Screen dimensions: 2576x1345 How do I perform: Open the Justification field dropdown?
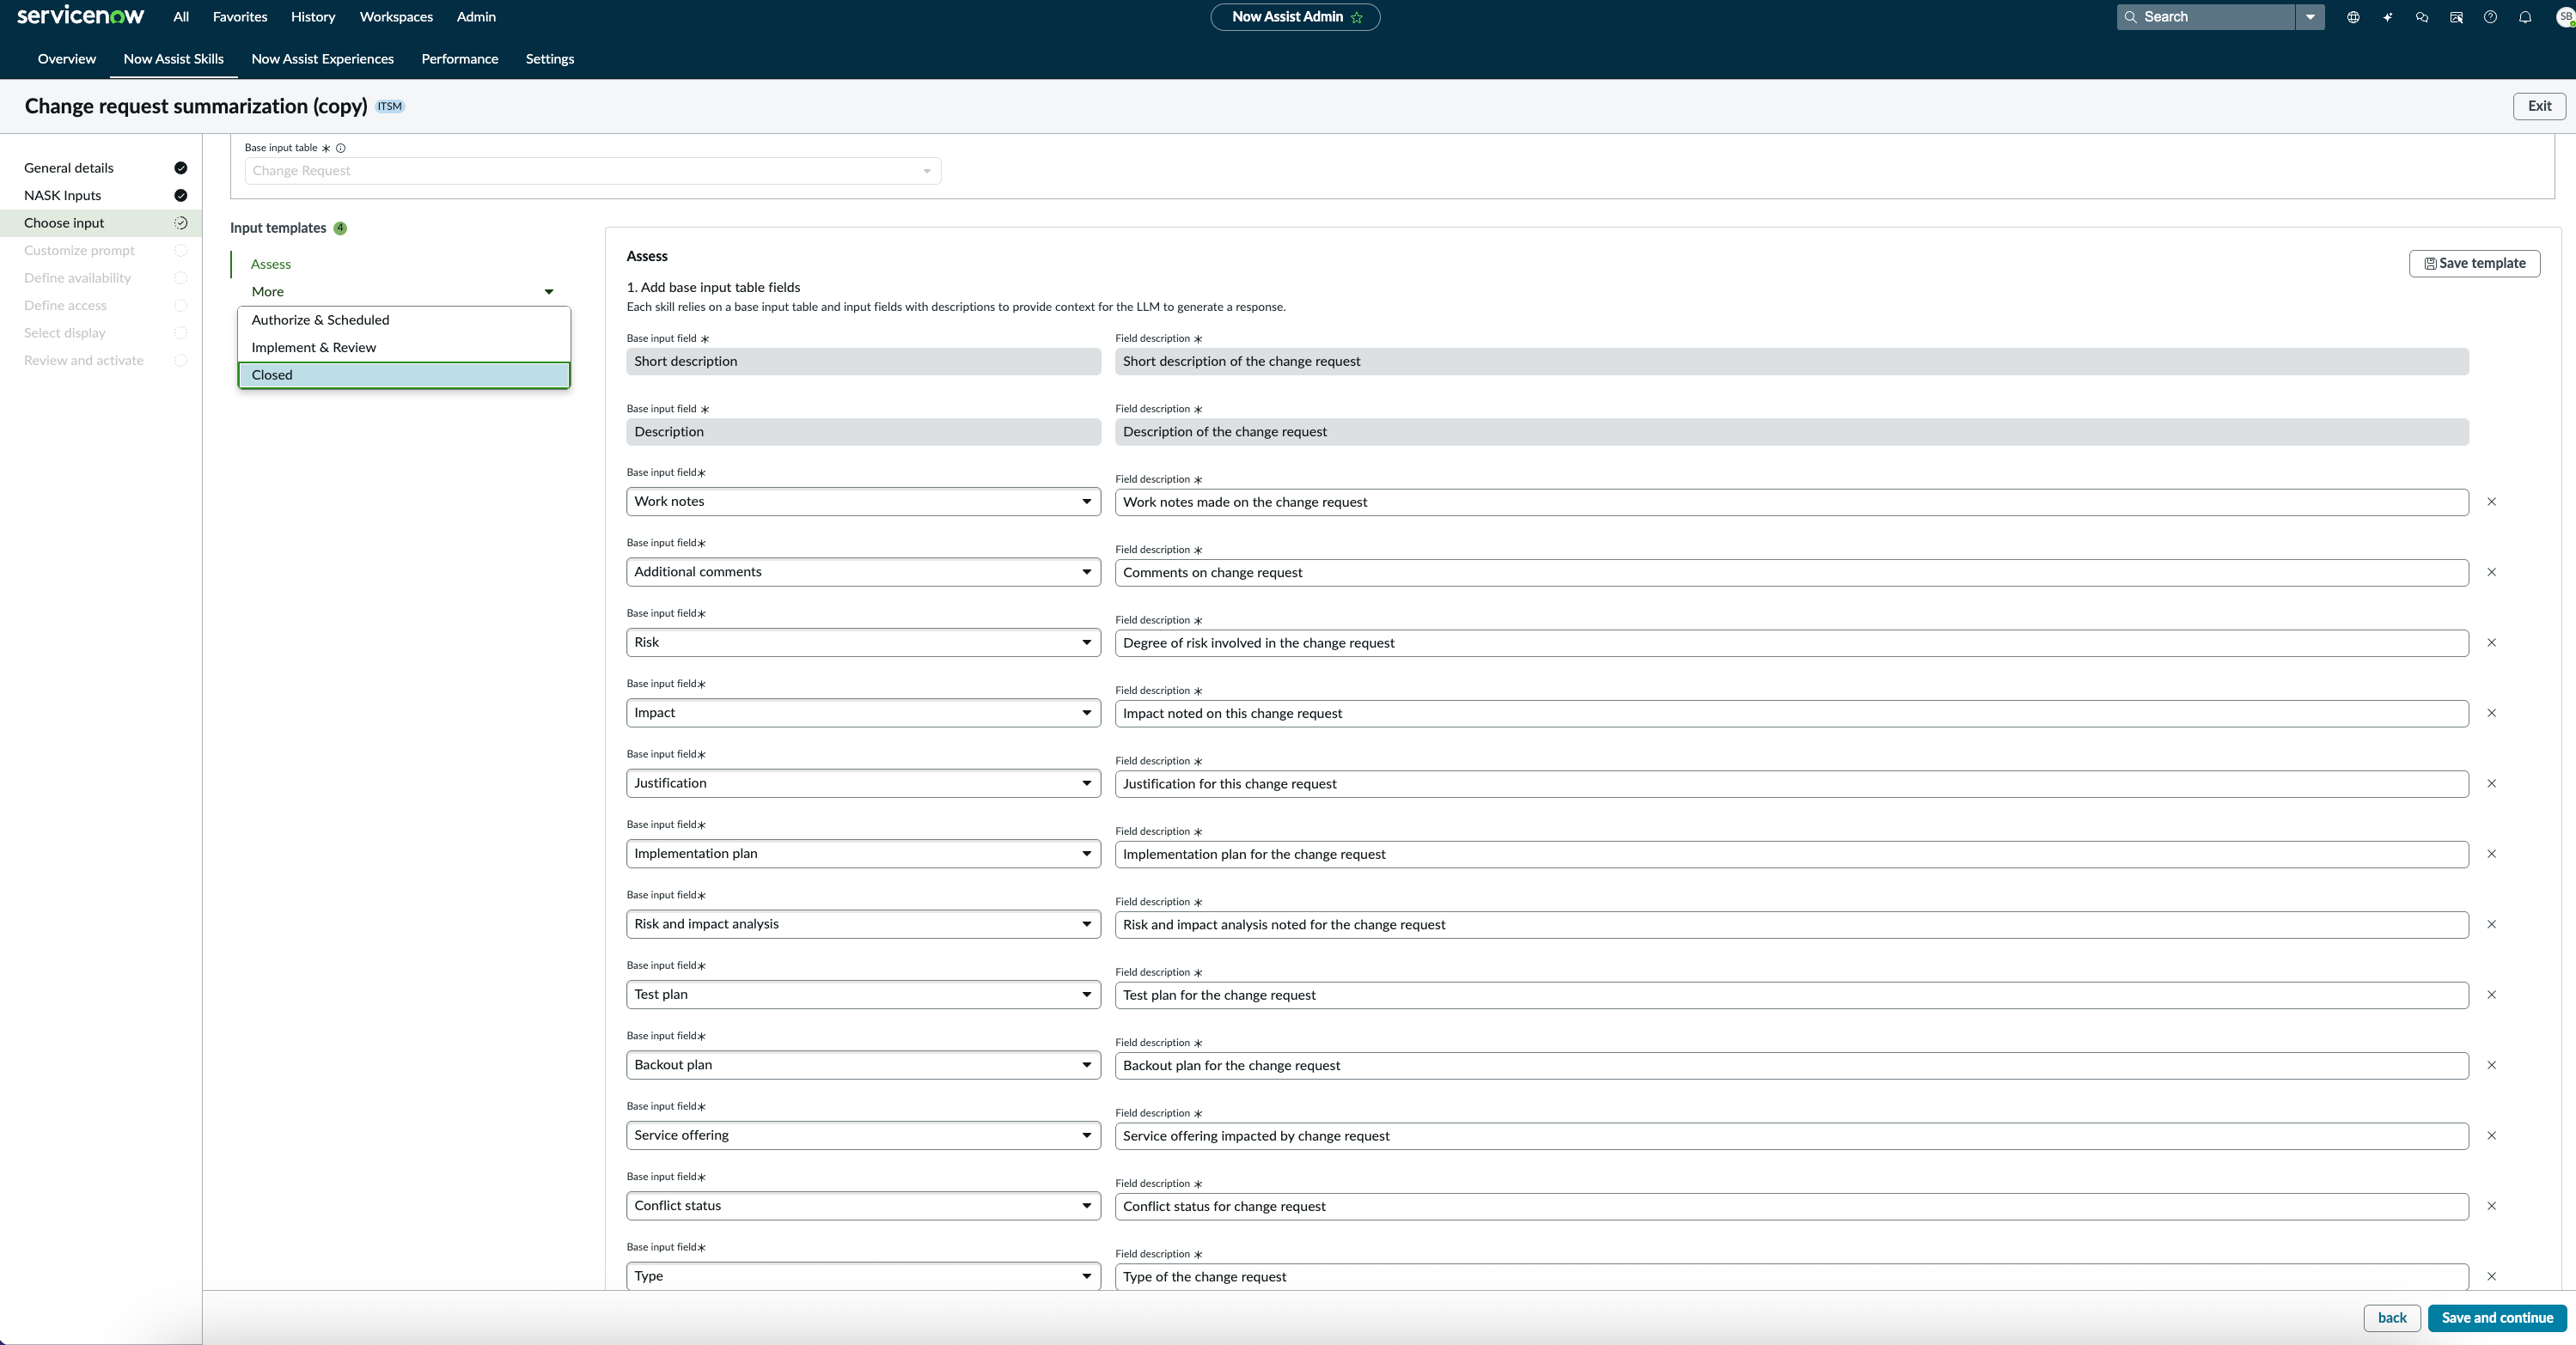[863, 783]
